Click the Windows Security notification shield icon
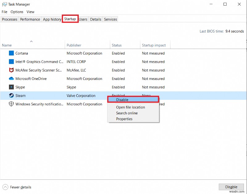The height and width of the screenshot is (194, 247). (x=11, y=104)
